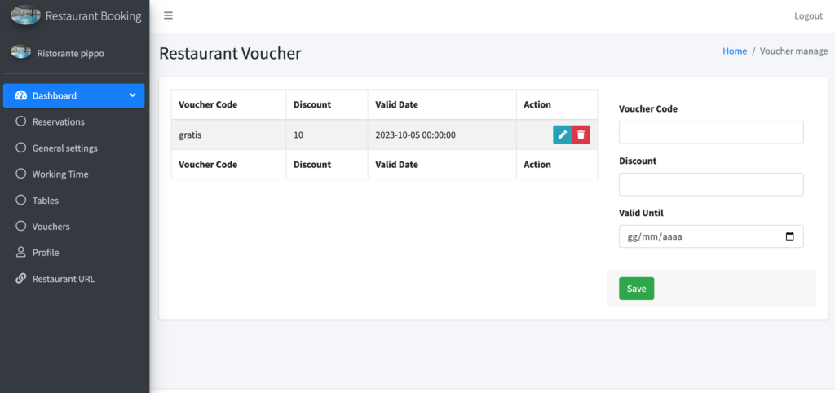Navigate to Tables section
This screenshot has width=835, height=393.
point(46,201)
